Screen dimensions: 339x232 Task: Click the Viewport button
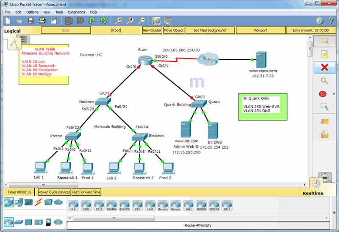[261, 30]
